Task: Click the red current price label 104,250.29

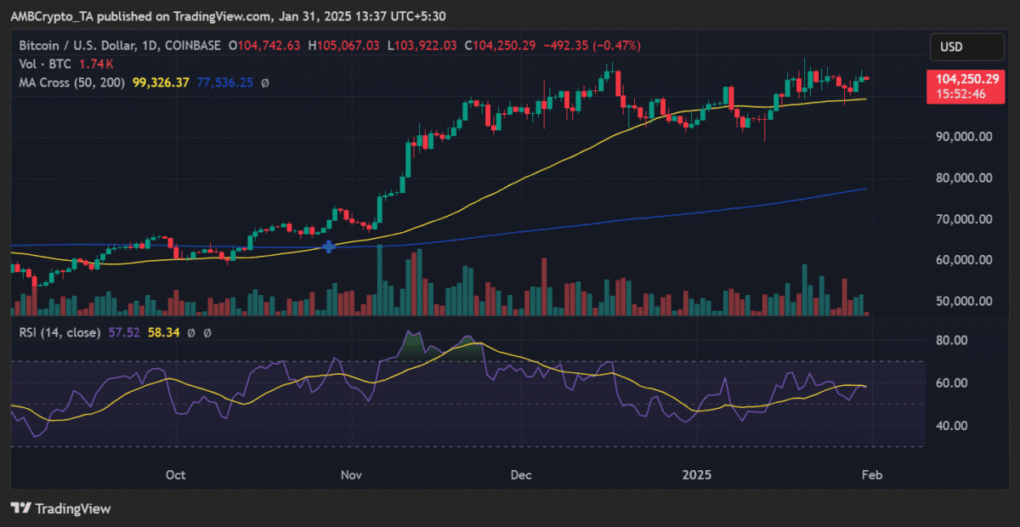Action: pos(967,78)
